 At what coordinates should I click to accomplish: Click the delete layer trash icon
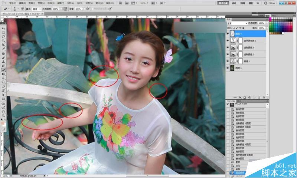point(264,98)
